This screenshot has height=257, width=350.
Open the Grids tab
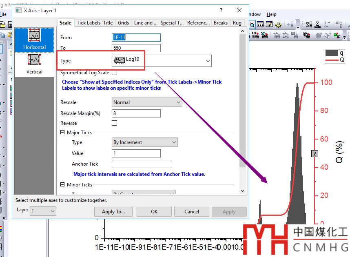pyautogui.click(x=124, y=23)
